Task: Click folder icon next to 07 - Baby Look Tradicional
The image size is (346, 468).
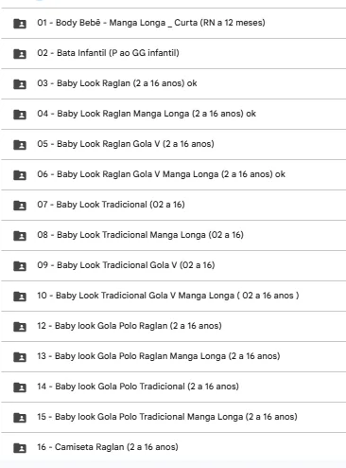Action: point(20,206)
